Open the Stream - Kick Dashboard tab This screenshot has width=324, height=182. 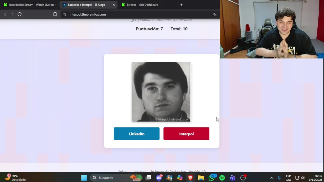pyautogui.click(x=143, y=5)
